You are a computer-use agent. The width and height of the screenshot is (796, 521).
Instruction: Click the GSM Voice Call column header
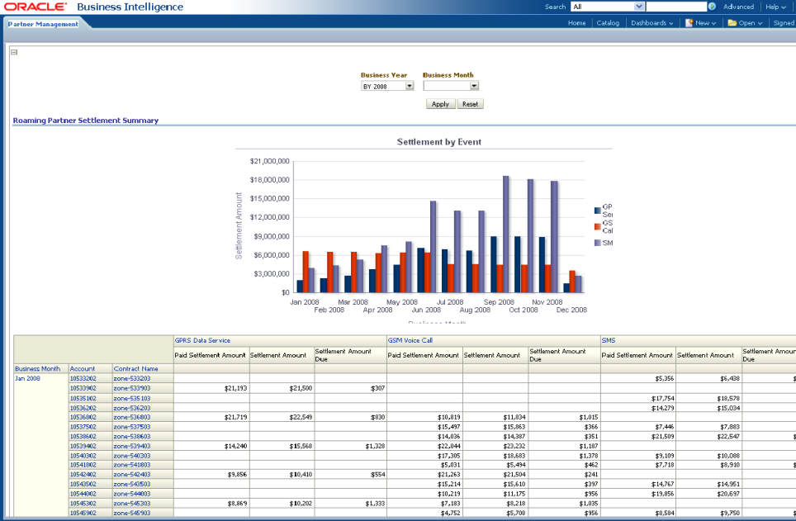coord(410,340)
